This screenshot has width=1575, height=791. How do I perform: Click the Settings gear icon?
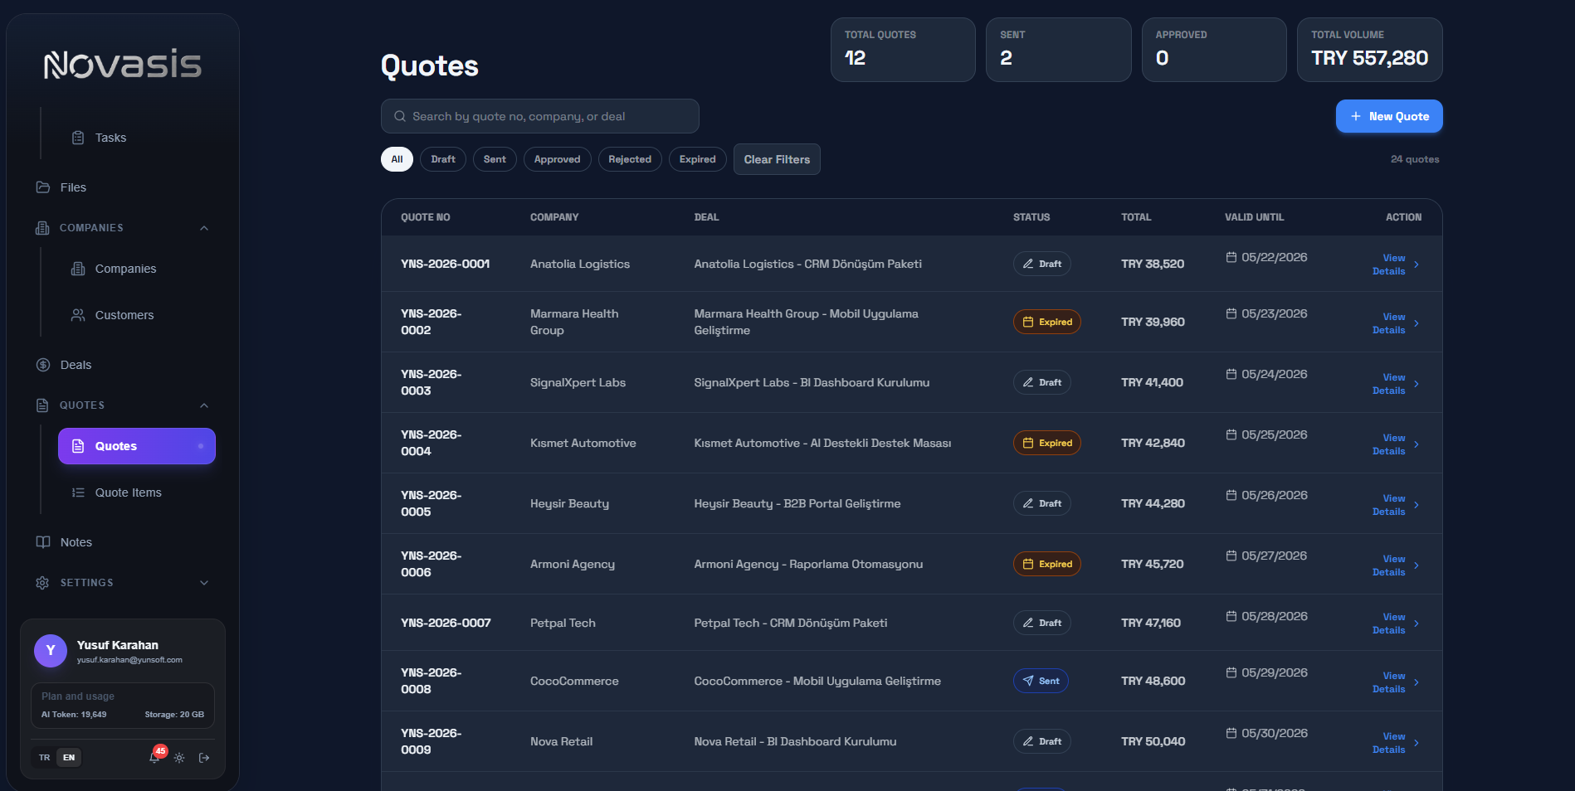click(42, 583)
